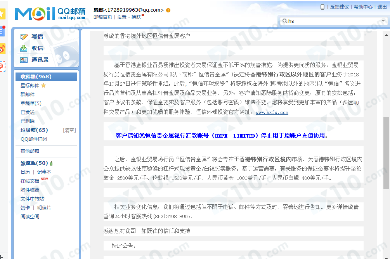Image resolution: width=390 pixels, height=259 pixels.
Task: Open 文件中转站
Action: click(32, 199)
